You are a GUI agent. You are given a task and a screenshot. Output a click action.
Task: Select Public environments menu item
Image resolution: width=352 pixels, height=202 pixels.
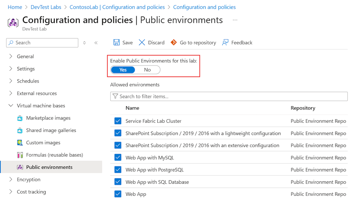(49, 167)
